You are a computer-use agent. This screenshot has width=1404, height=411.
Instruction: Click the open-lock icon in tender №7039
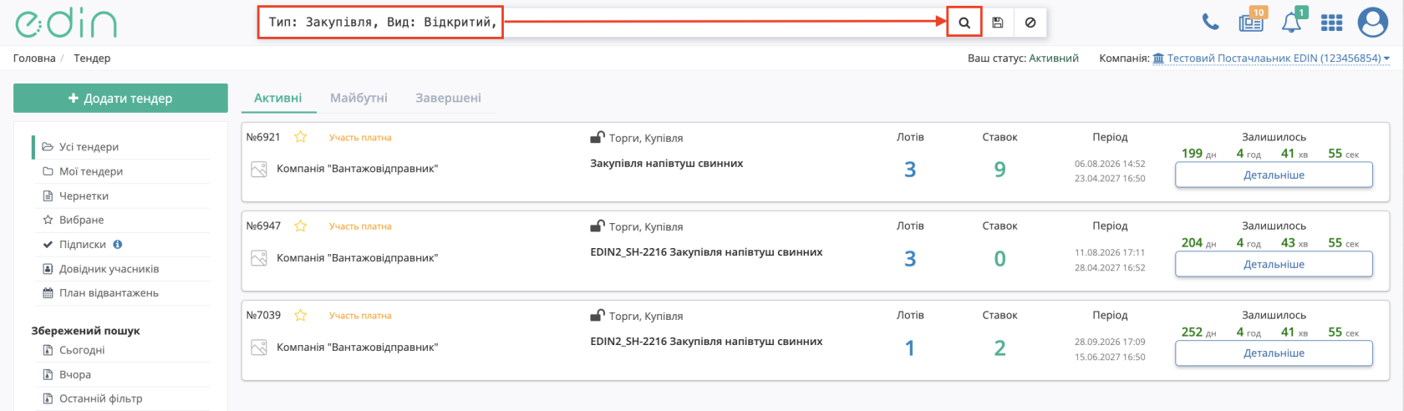coord(598,315)
